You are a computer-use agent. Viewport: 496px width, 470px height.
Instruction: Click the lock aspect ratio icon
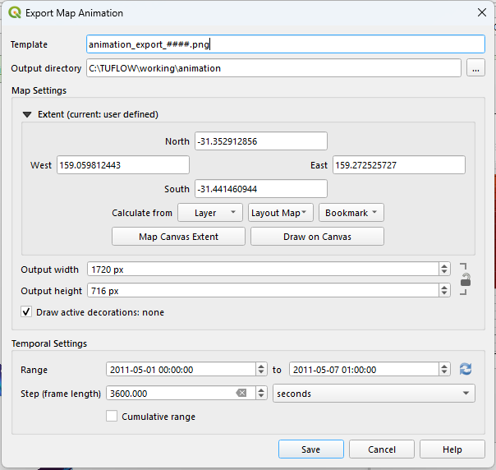pos(466,279)
